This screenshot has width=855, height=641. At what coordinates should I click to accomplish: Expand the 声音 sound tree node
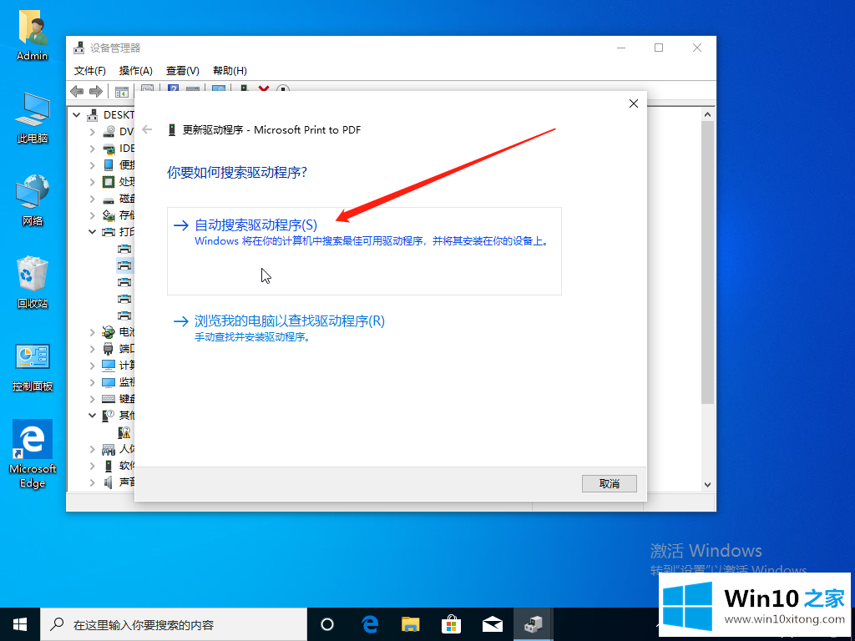coord(92,482)
